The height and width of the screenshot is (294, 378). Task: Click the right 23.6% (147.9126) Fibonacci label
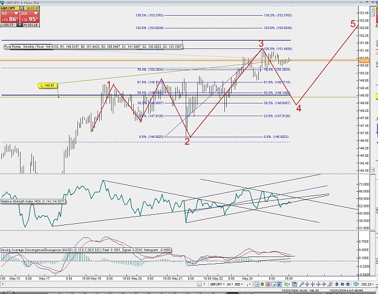277,116
